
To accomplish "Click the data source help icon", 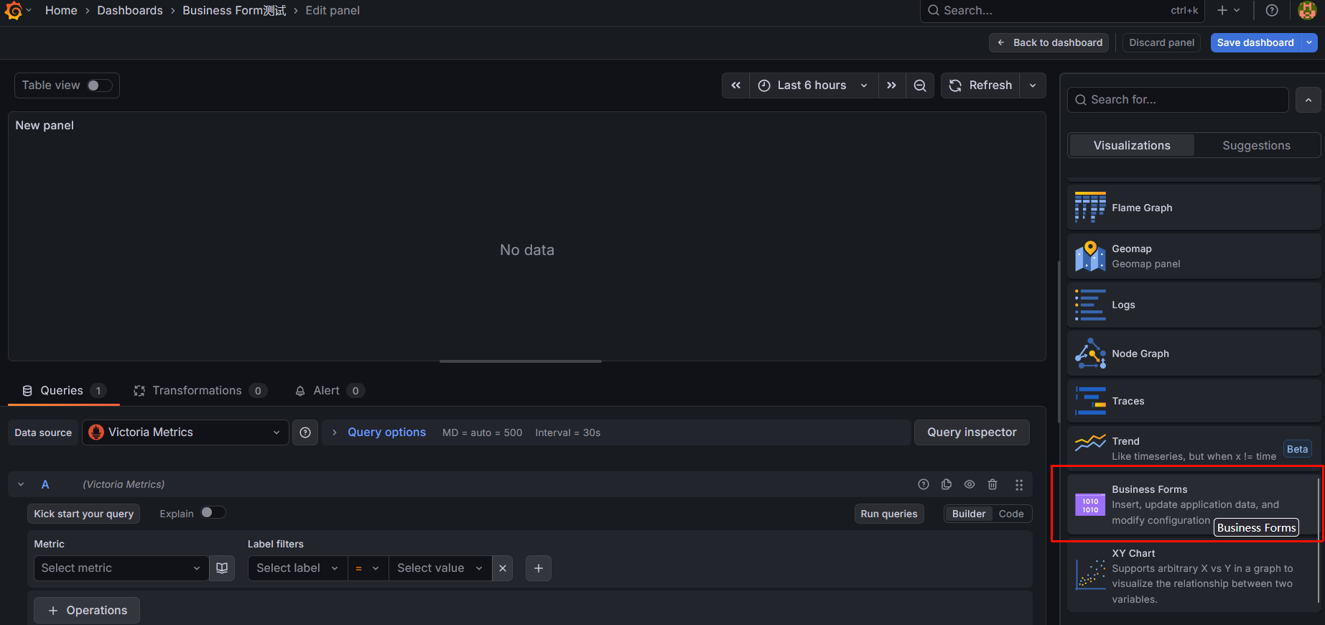I will point(305,432).
